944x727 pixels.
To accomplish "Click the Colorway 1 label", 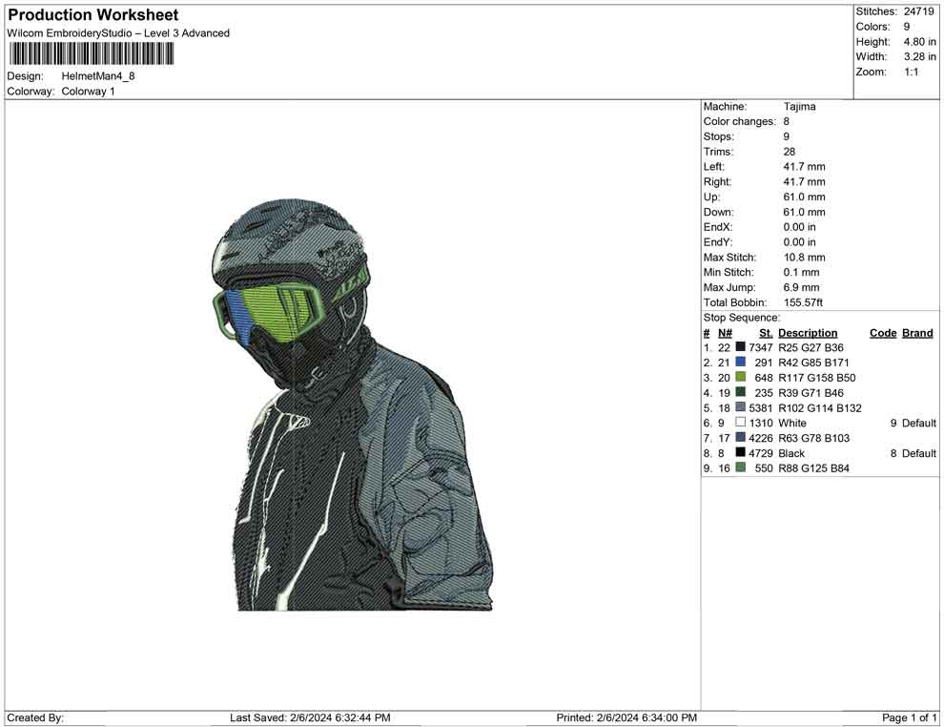I will coord(90,92).
